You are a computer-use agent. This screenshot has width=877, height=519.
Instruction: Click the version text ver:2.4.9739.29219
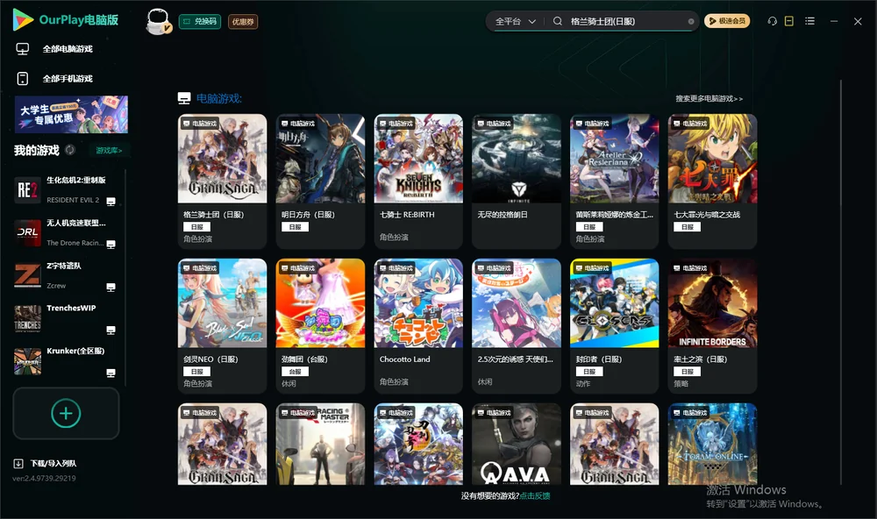pyautogui.click(x=44, y=478)
